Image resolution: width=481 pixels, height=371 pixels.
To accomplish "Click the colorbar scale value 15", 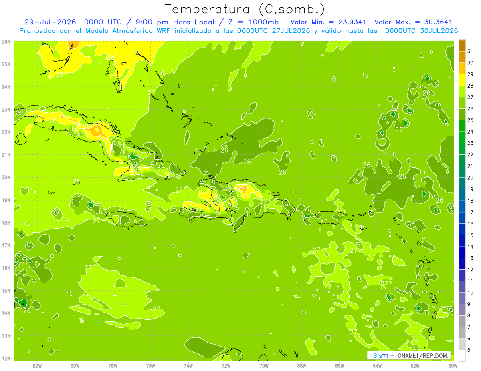I will pos(470,235).
